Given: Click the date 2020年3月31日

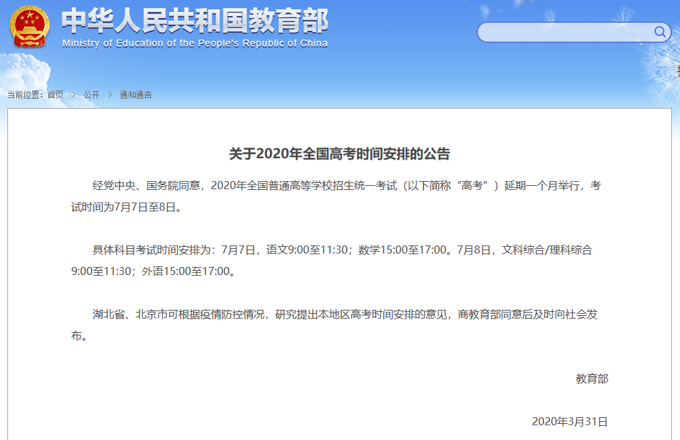Looking at the screenshot, I should 570,421.
